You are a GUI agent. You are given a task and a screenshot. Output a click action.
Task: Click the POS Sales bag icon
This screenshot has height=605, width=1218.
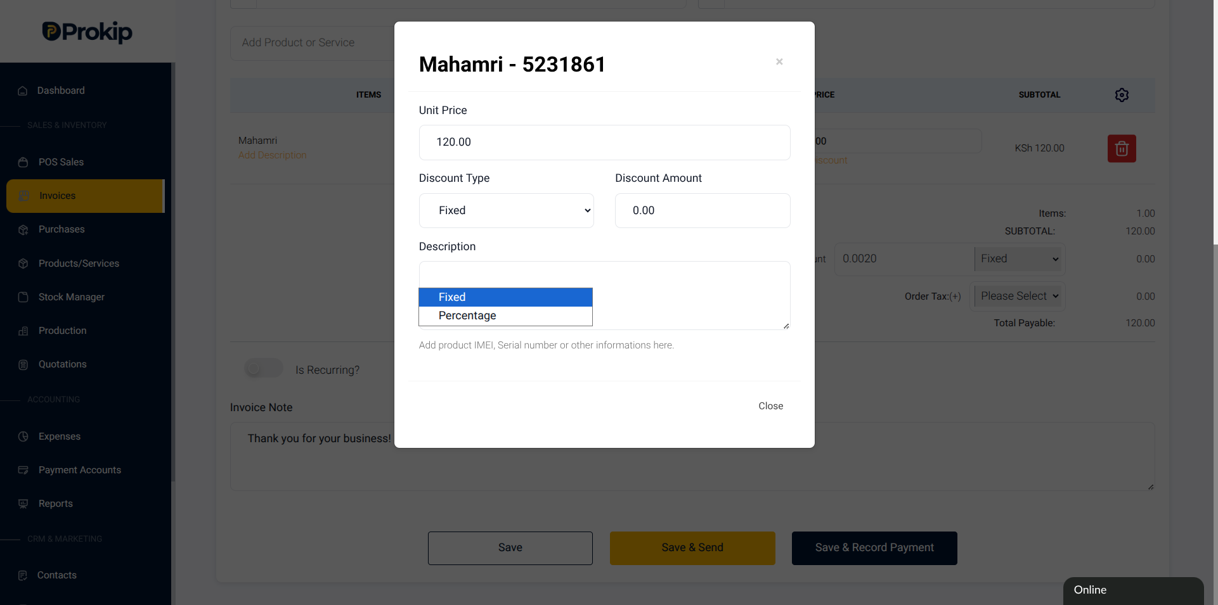pyautogui.click(x=23, y=162)
